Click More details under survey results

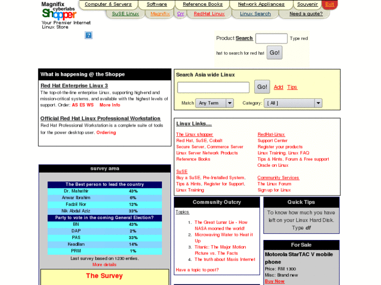[x=104, y=265]
